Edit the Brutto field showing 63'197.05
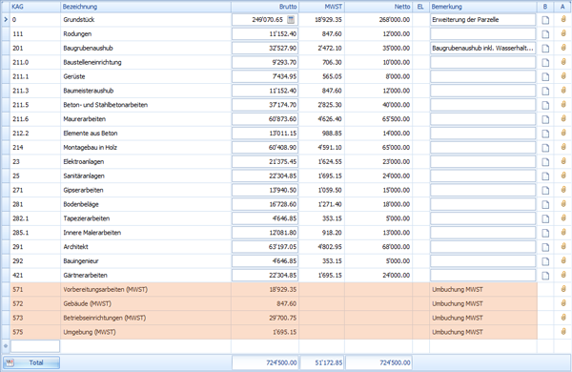Screen dimensions: 572x372 (265, 247)
